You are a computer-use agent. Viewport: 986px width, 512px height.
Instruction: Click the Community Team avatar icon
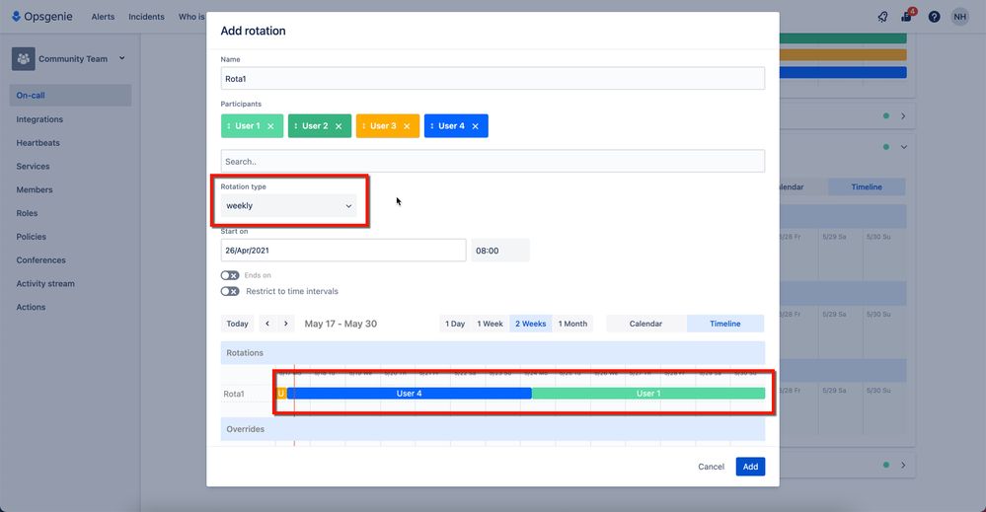[24, 58]
